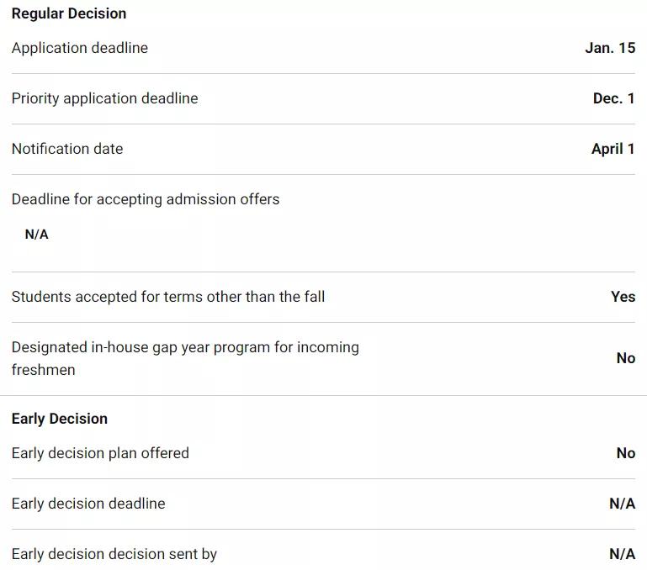Click Students accepted for other terms label
This screenshot has height=570, width=647.
click(168, 297)
